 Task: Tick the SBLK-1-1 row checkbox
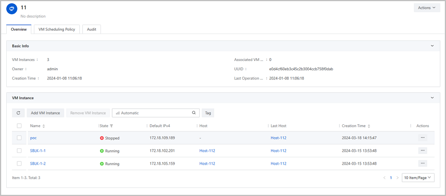coord(19,151)
